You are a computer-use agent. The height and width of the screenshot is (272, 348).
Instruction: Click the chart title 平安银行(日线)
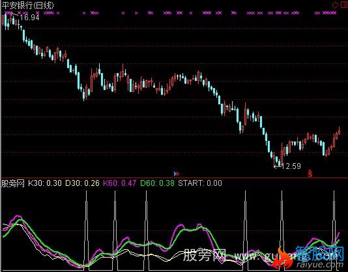(x=28, y=5)
